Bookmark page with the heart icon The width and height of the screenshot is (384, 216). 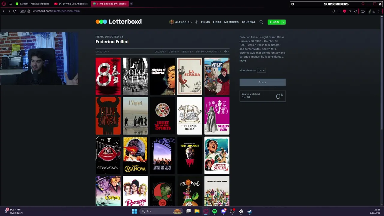click(355, 11)
